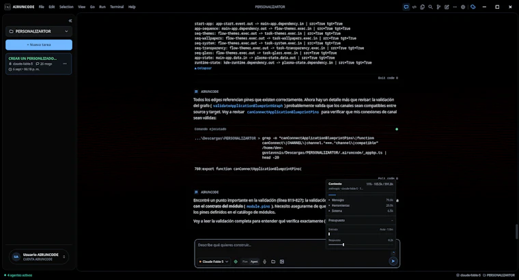Open the Edit menu
The image size is (519, 280).
pos(52,7)
